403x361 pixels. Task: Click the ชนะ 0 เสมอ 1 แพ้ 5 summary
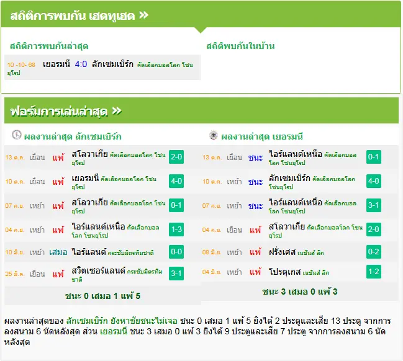[103, 296]
